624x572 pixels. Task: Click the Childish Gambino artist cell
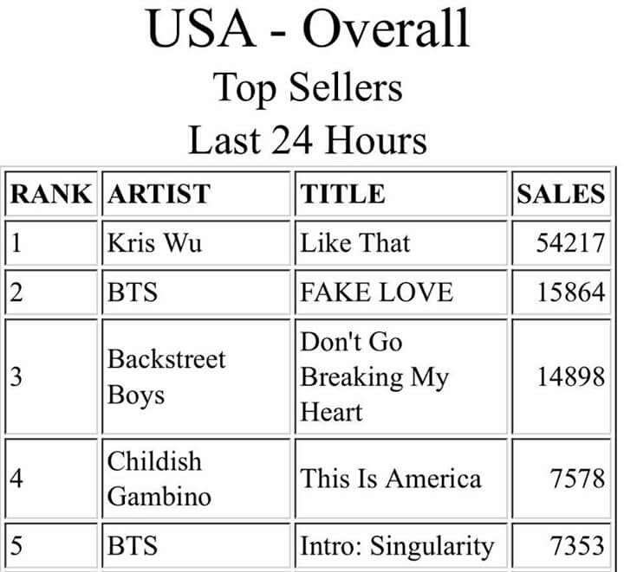(x=159, y=479)
